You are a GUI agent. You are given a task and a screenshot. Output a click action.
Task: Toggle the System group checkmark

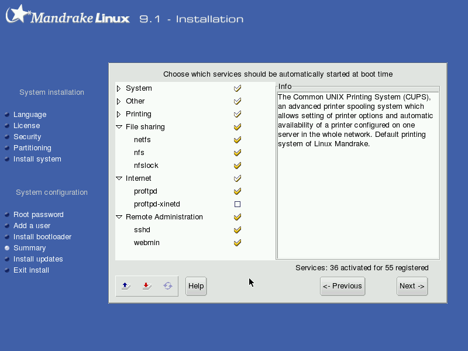238,88
